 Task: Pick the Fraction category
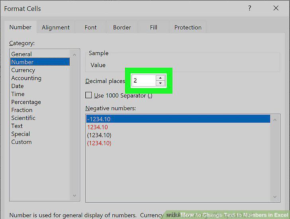pyautogui.click(x=40, y=110)
